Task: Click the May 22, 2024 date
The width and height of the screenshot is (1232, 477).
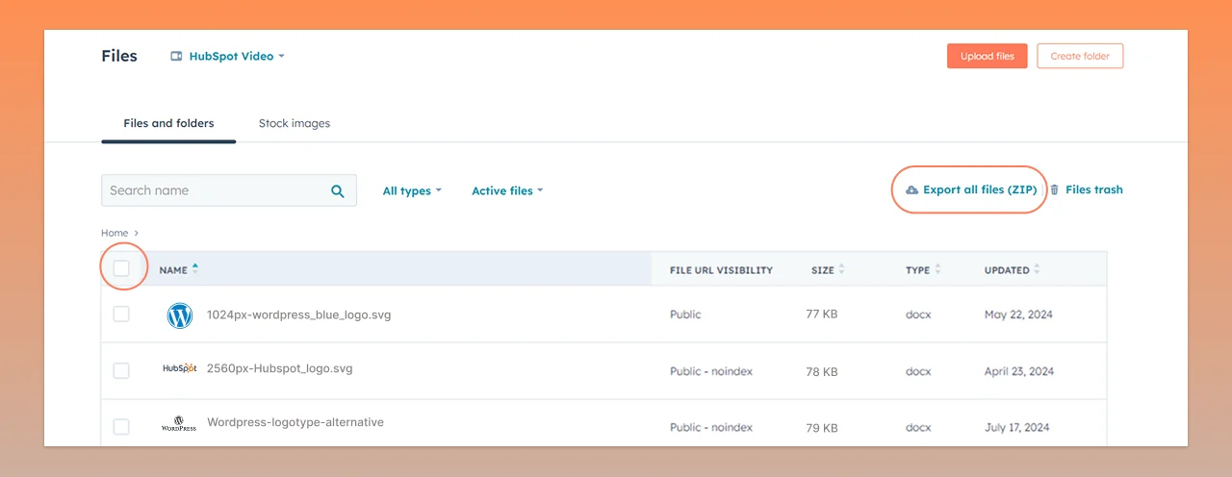Action: coord(1018,315)
